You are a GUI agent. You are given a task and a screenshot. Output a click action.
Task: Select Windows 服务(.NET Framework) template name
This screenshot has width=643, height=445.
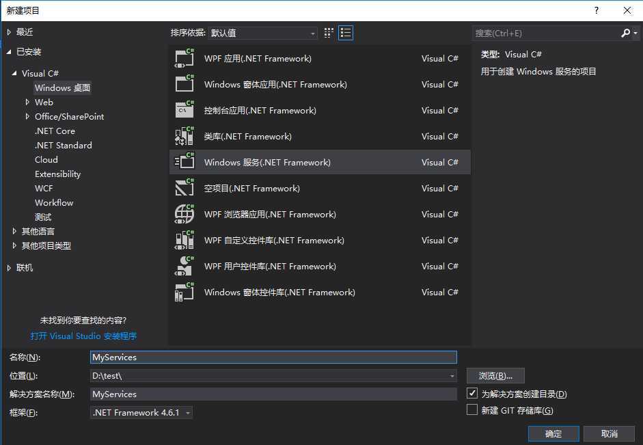[x=267, y=163]
